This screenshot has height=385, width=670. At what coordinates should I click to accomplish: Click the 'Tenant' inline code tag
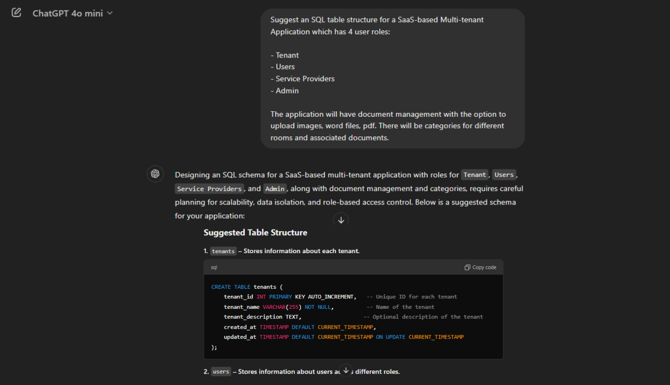point(474,175)
